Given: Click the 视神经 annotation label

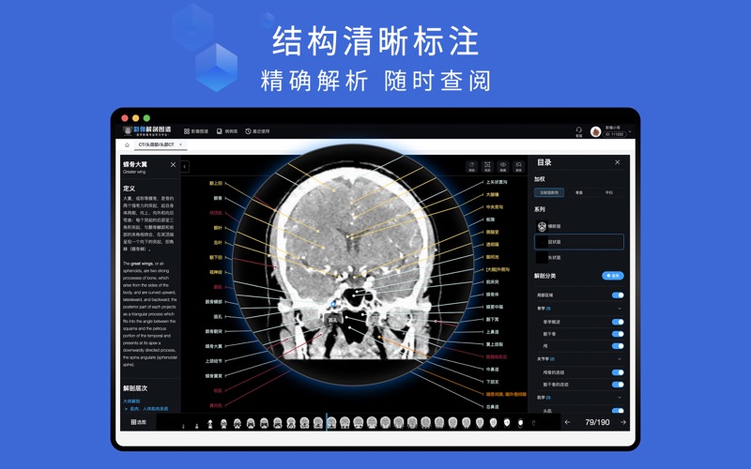Looking at the screenshot, I should tap(216, 272).
